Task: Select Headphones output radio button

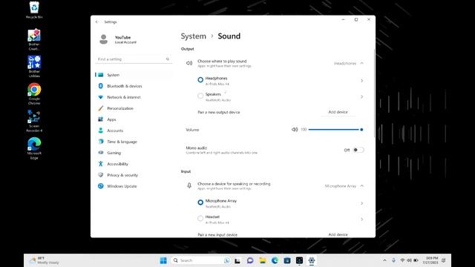Action: [x=200, y=80]
